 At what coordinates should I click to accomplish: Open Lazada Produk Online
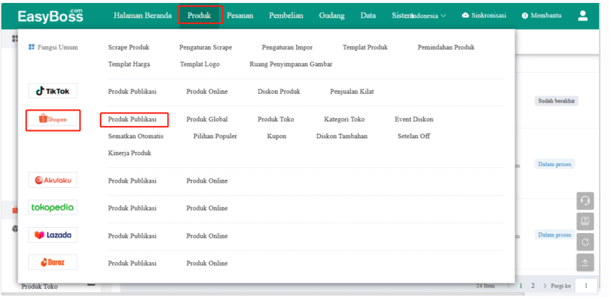pos(207,236)
